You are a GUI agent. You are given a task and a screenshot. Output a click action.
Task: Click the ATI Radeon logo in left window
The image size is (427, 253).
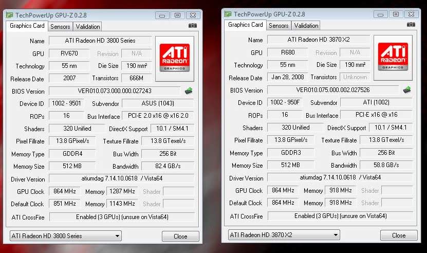point(175,58)
